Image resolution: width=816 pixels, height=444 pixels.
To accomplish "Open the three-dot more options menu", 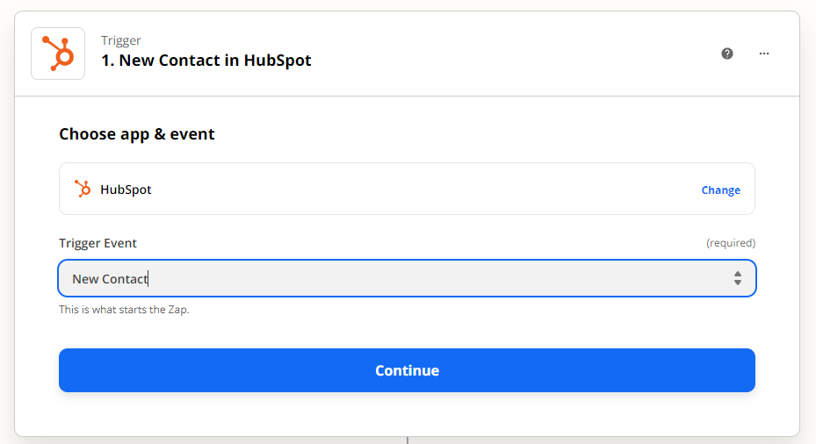I will pos(763,54).
